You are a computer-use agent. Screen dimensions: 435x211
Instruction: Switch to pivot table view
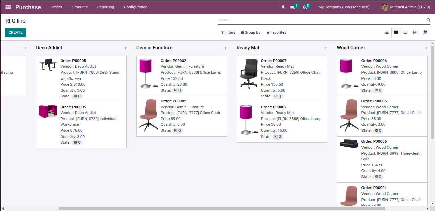(x=405, y=32)
